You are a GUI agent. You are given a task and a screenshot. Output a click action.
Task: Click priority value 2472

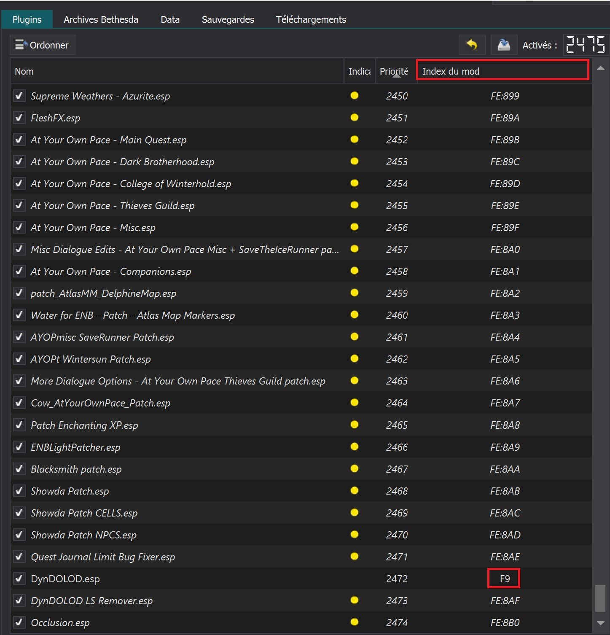(397, 578)
